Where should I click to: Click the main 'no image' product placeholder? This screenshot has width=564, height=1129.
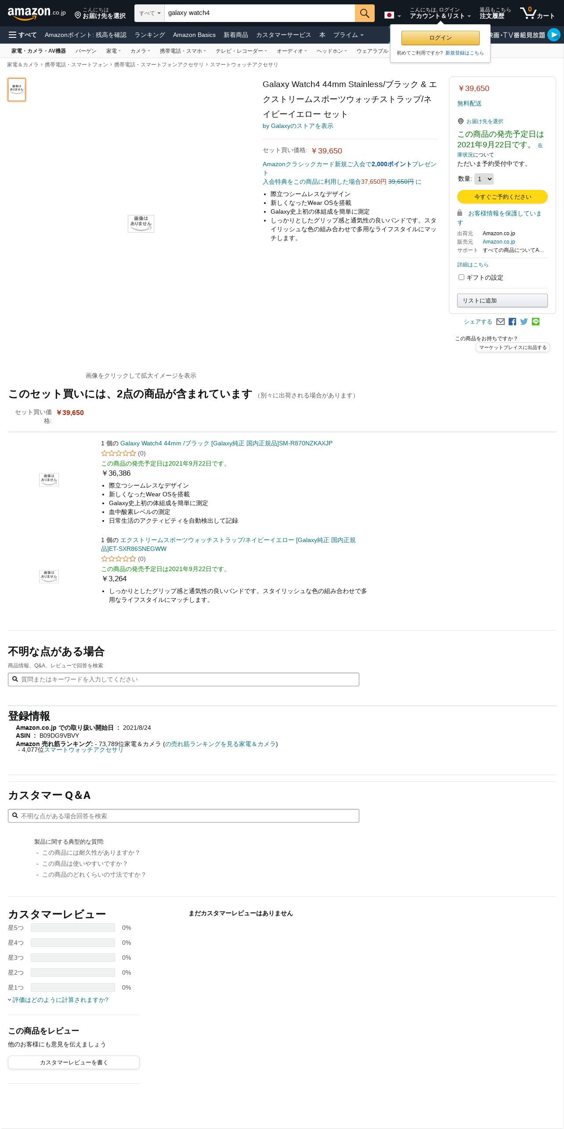click(141, 223)
